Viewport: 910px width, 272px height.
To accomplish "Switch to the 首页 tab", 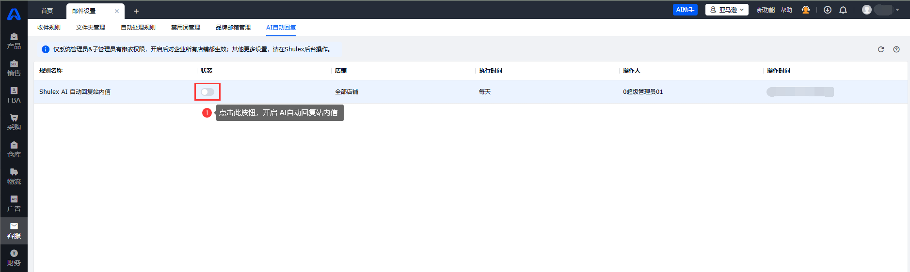I will click(47, 11).
